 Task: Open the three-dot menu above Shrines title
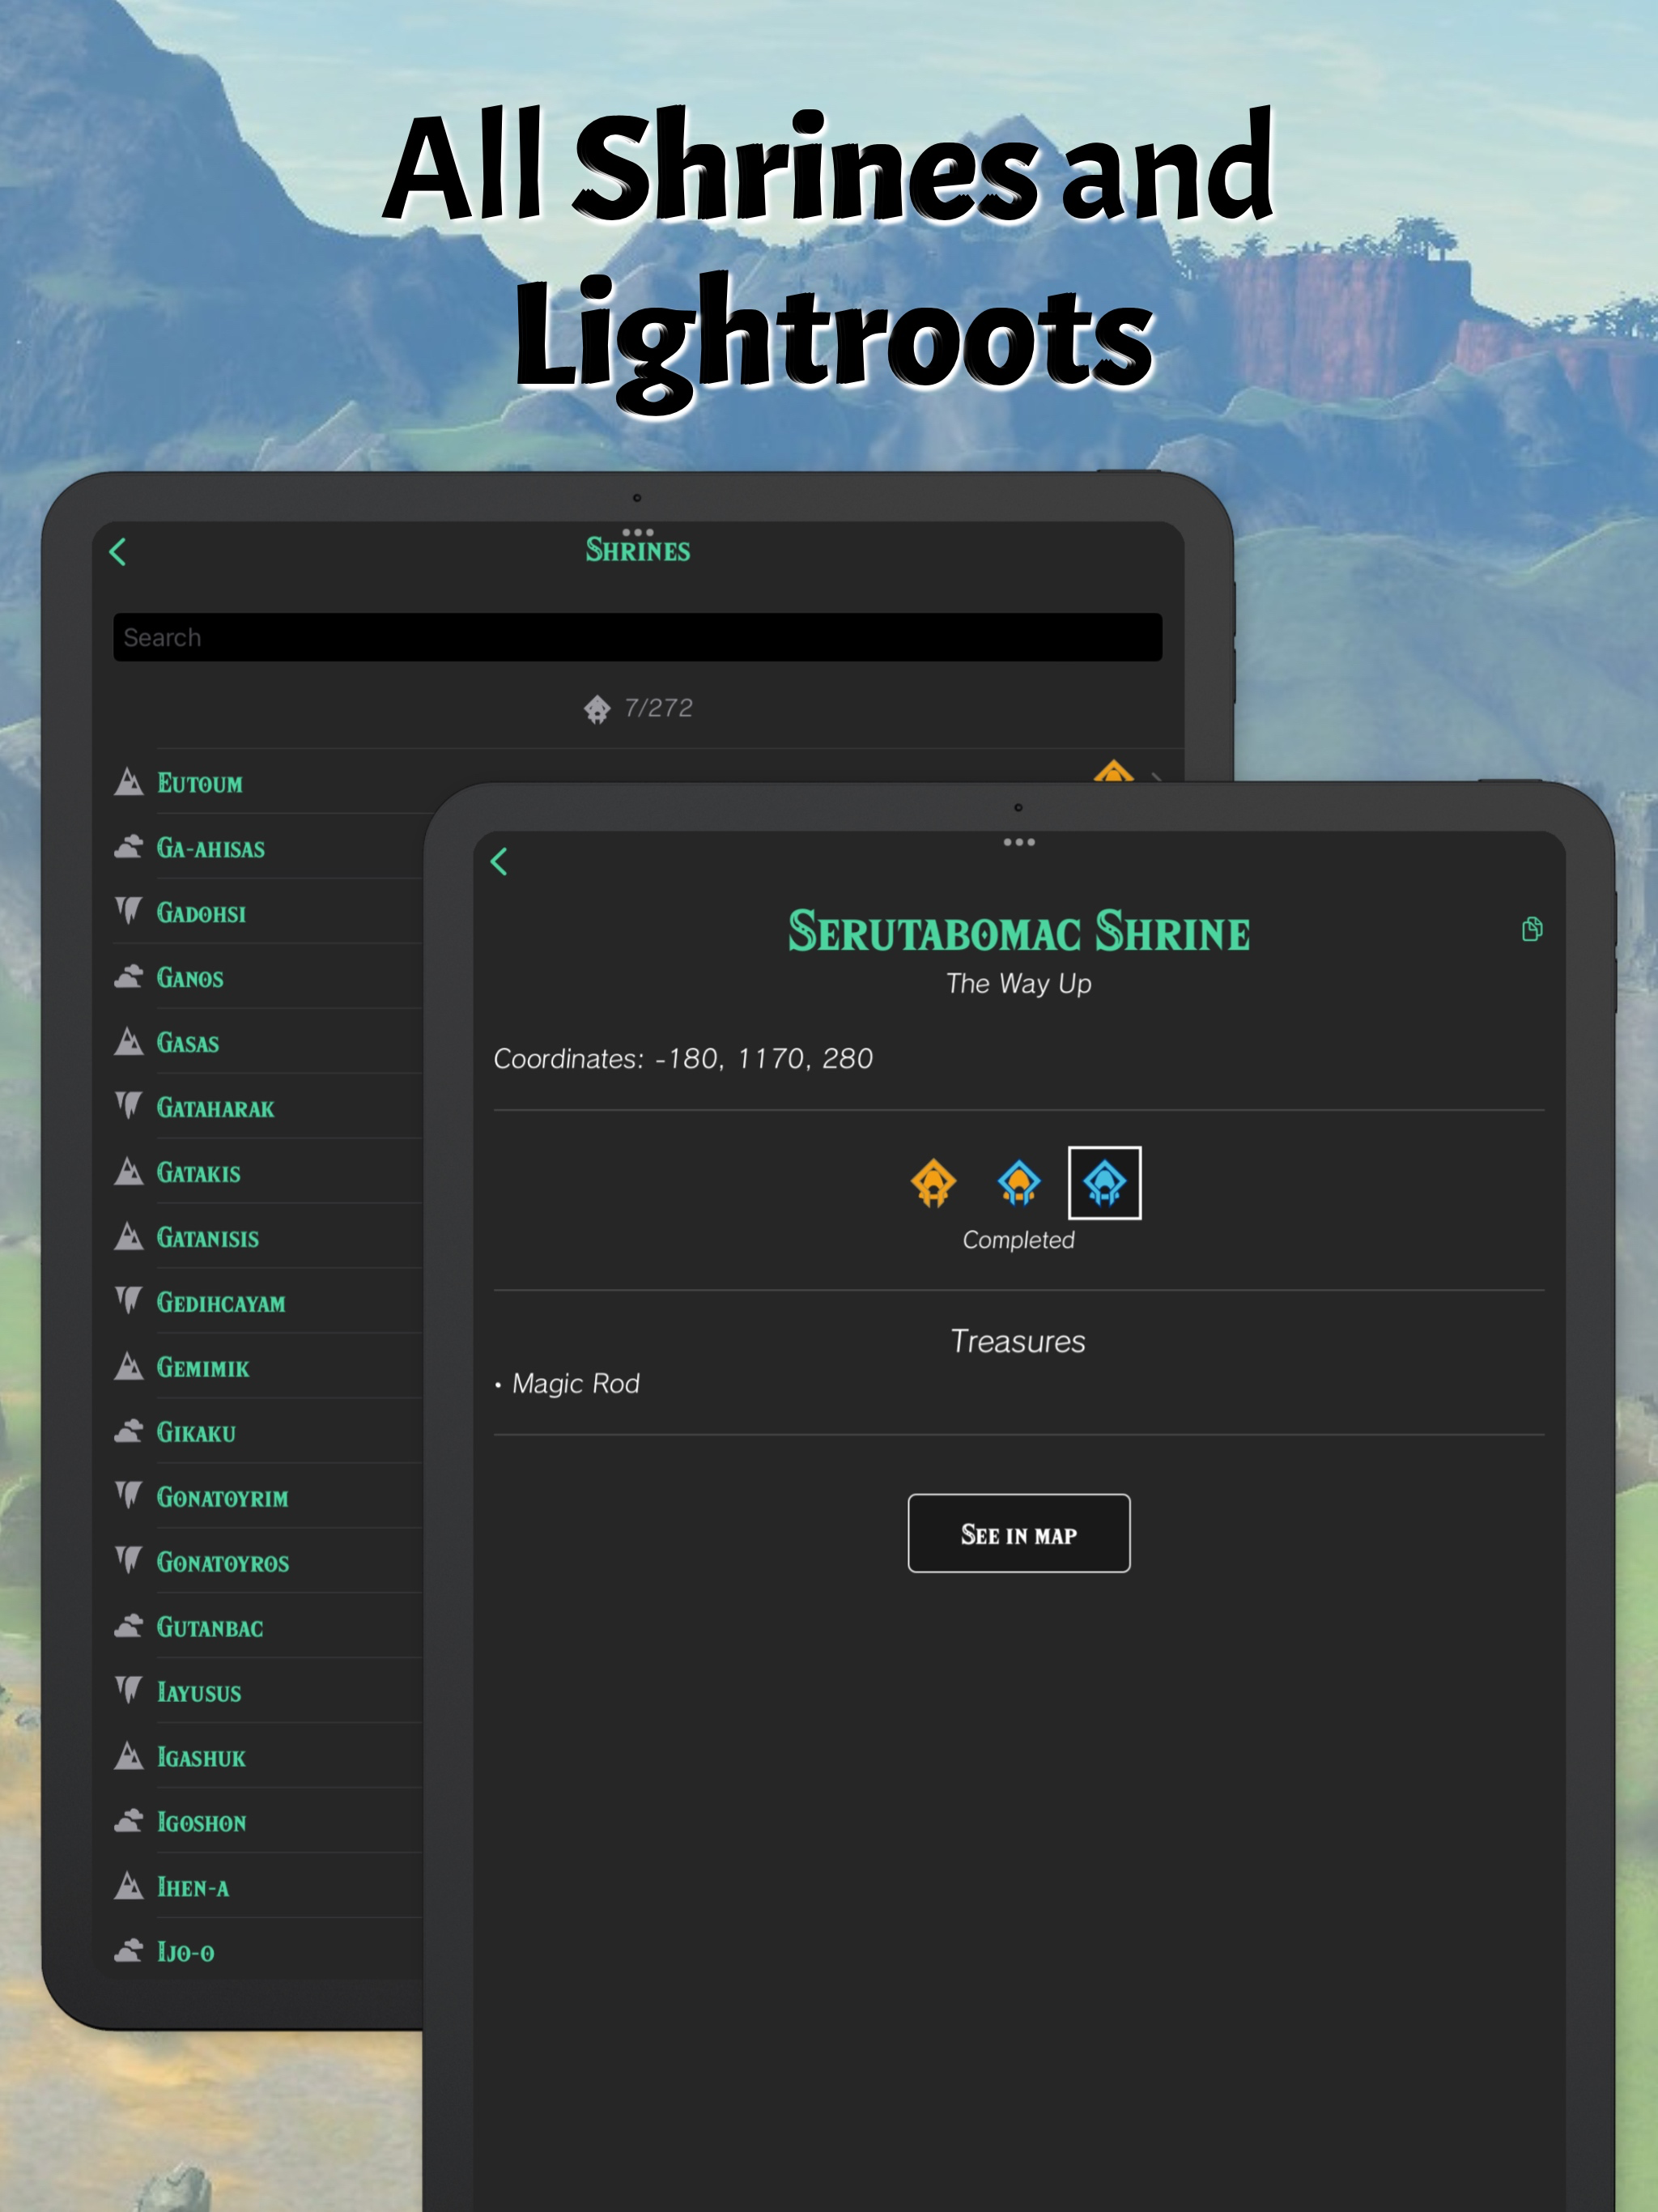[x=638, y=532]
